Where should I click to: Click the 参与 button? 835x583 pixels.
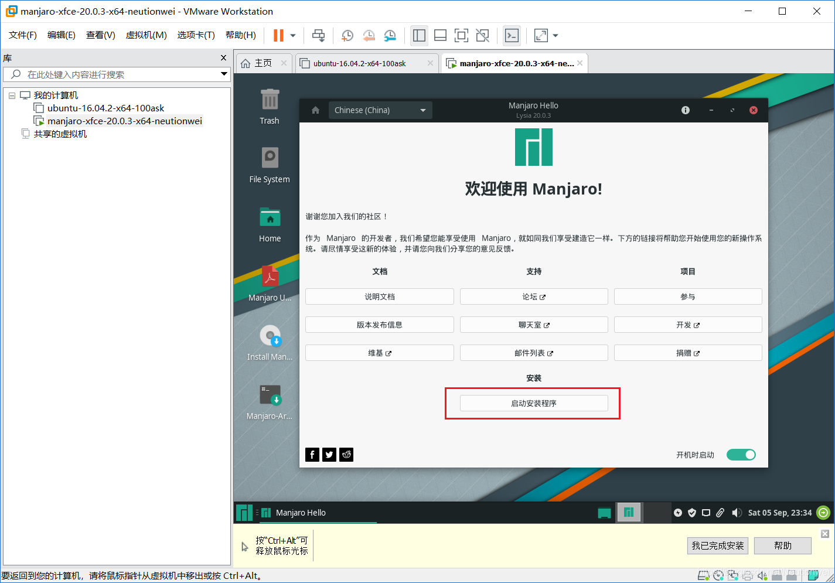coord(688,296)
